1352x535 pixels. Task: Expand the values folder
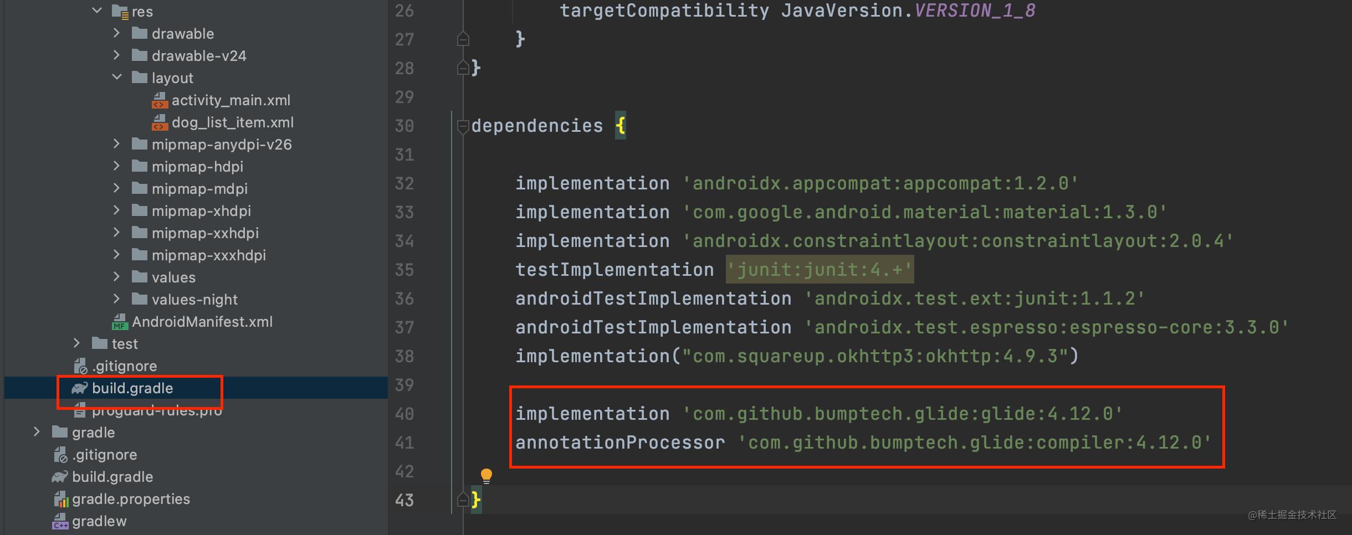116,276
